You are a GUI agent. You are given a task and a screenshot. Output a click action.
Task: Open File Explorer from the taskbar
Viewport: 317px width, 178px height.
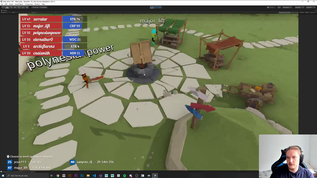pos(88,176)
